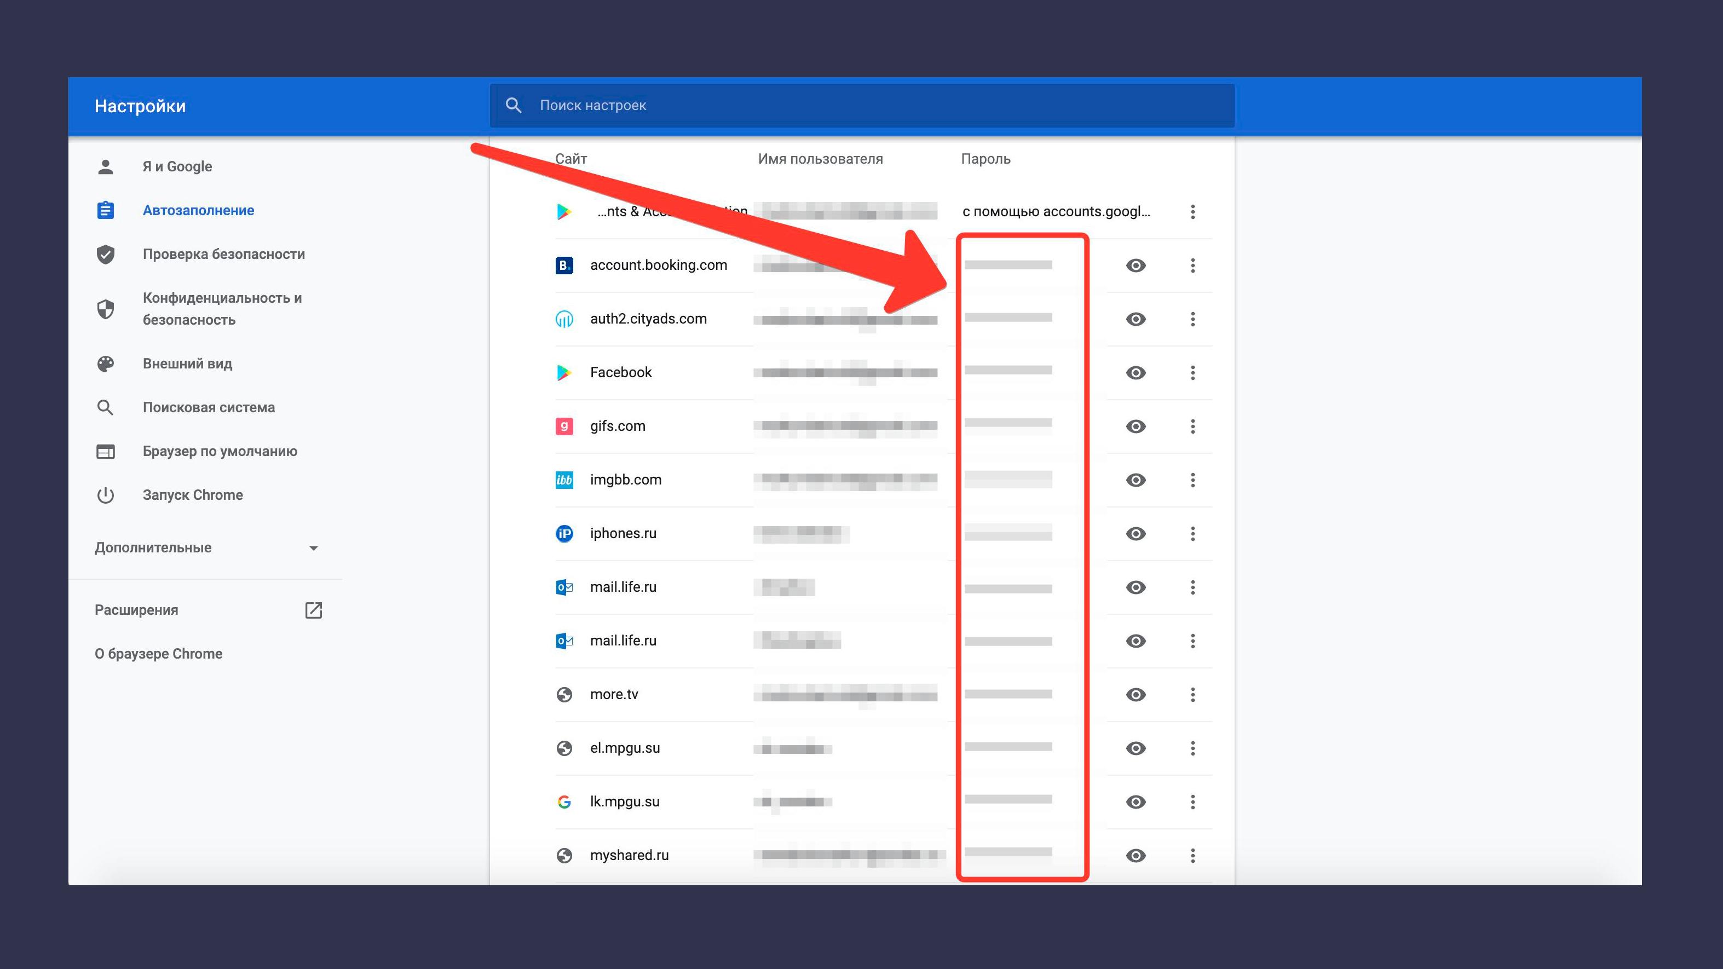Open more actions for el.mpgu.su
Screen dimensions: 1723x969
pos(1192,748)
